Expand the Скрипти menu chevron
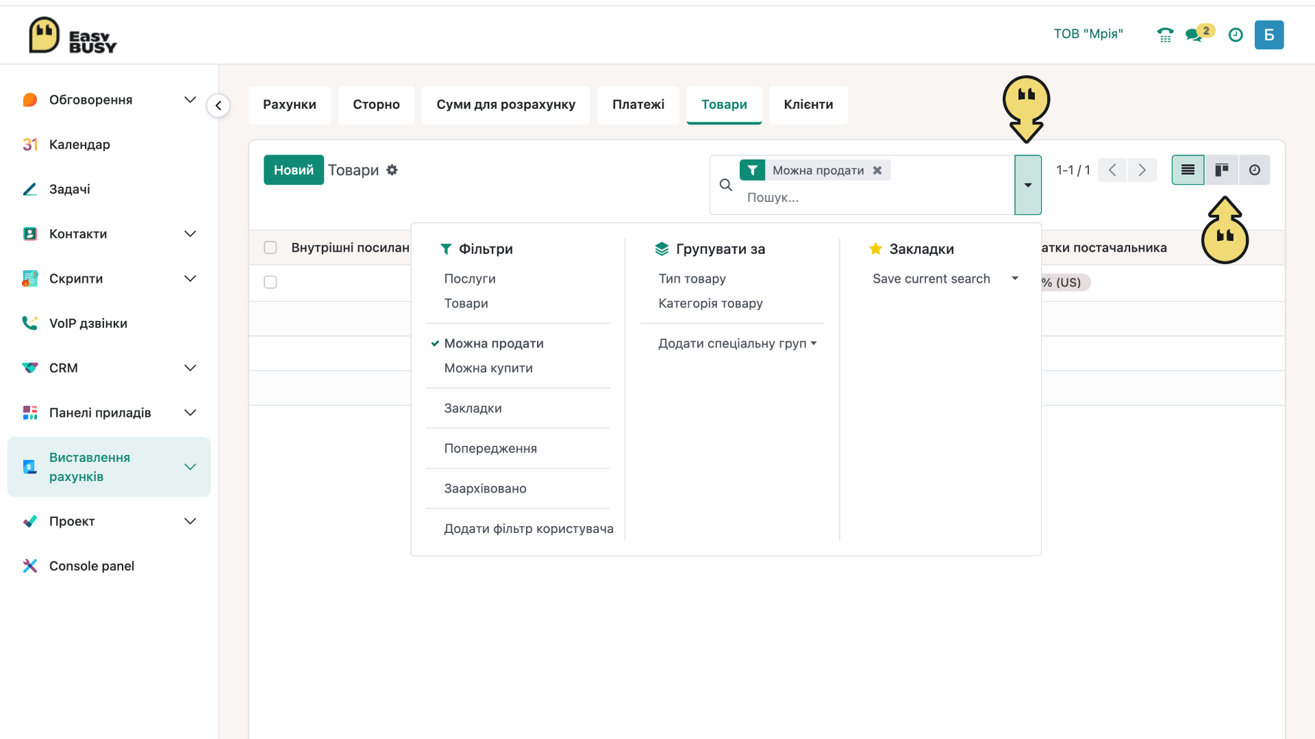The height and width of the screenshot is (739, 1315). point(190,278)
